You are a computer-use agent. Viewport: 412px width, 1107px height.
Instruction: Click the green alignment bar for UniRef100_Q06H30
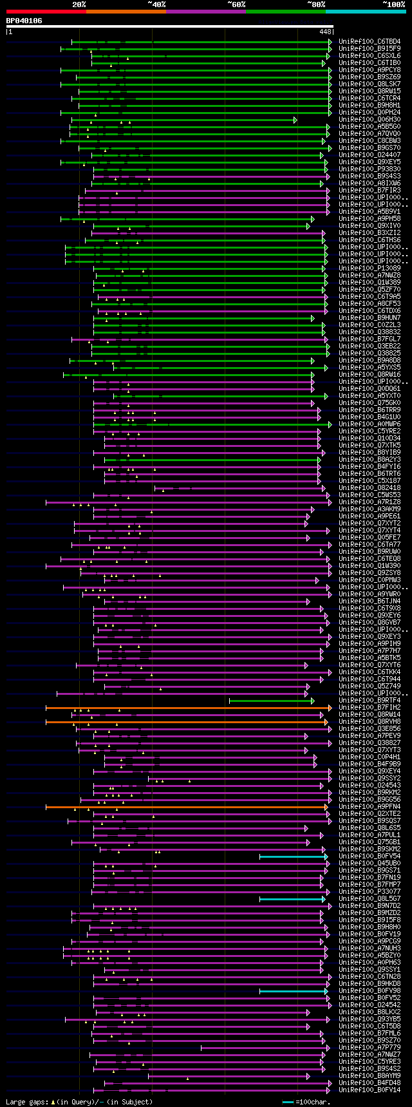click(x=184, y=120)
